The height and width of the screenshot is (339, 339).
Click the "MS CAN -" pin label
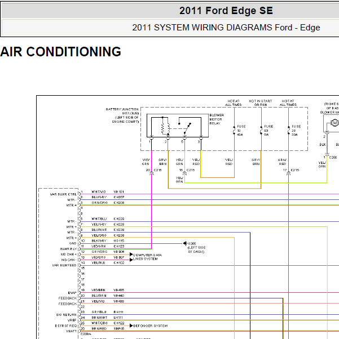(x=69, y=260)
